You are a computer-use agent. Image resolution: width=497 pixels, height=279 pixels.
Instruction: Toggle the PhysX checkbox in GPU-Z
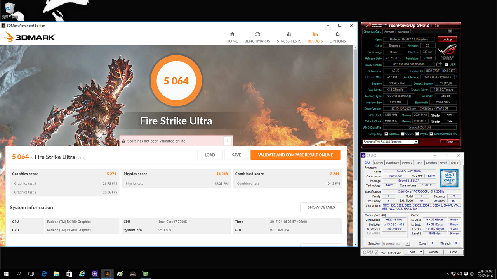[x=417, y=134]
